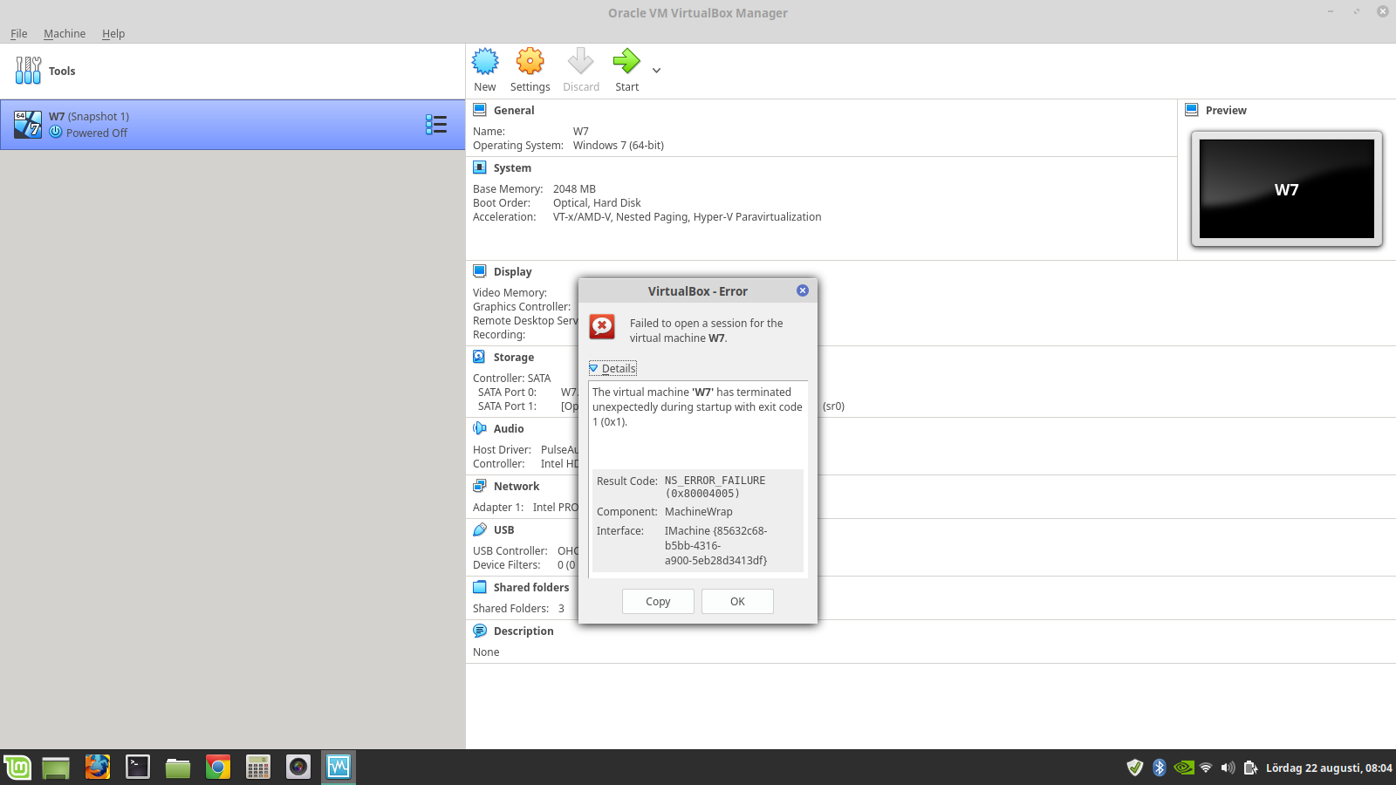Click the '2048 MB' base memory value
1396x785 pixels.
pos(574,189)
